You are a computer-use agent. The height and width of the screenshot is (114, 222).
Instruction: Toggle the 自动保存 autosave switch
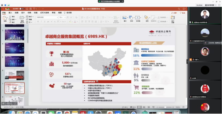pos(22,9)
